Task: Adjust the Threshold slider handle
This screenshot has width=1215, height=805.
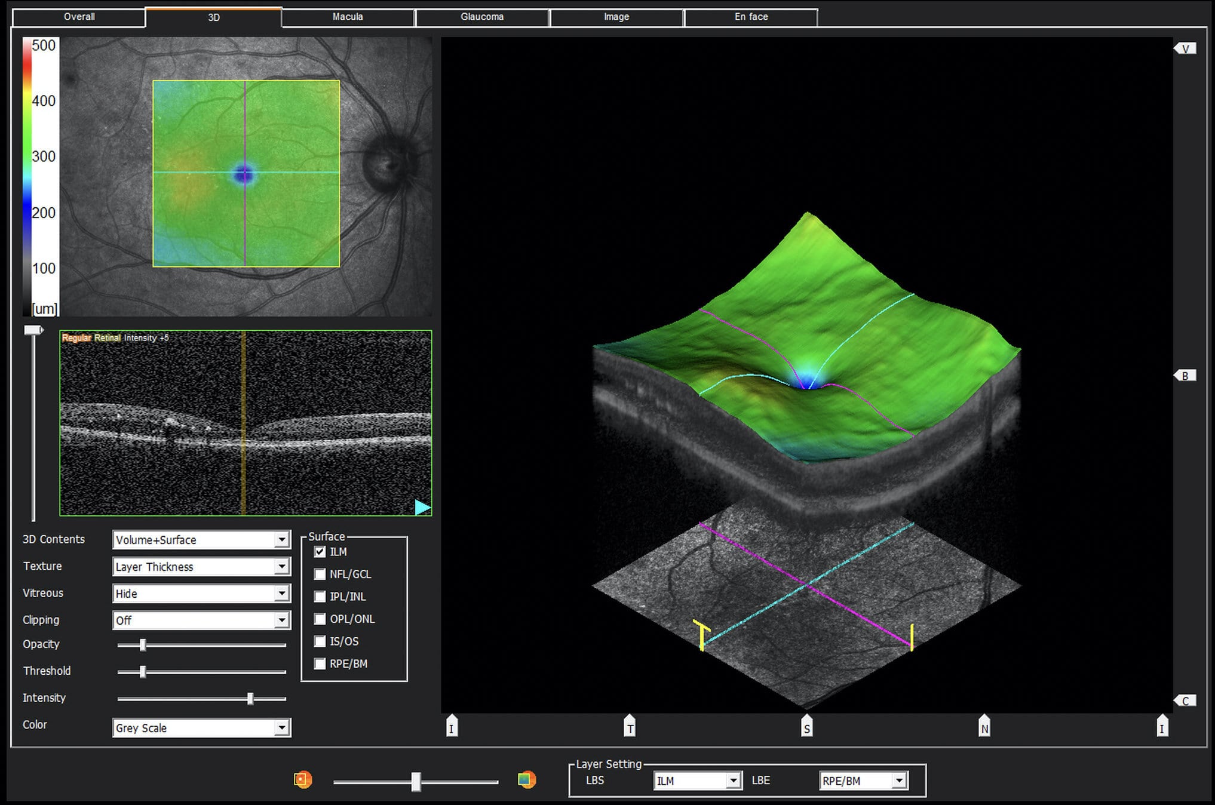Action: click(x=143, y=672)
